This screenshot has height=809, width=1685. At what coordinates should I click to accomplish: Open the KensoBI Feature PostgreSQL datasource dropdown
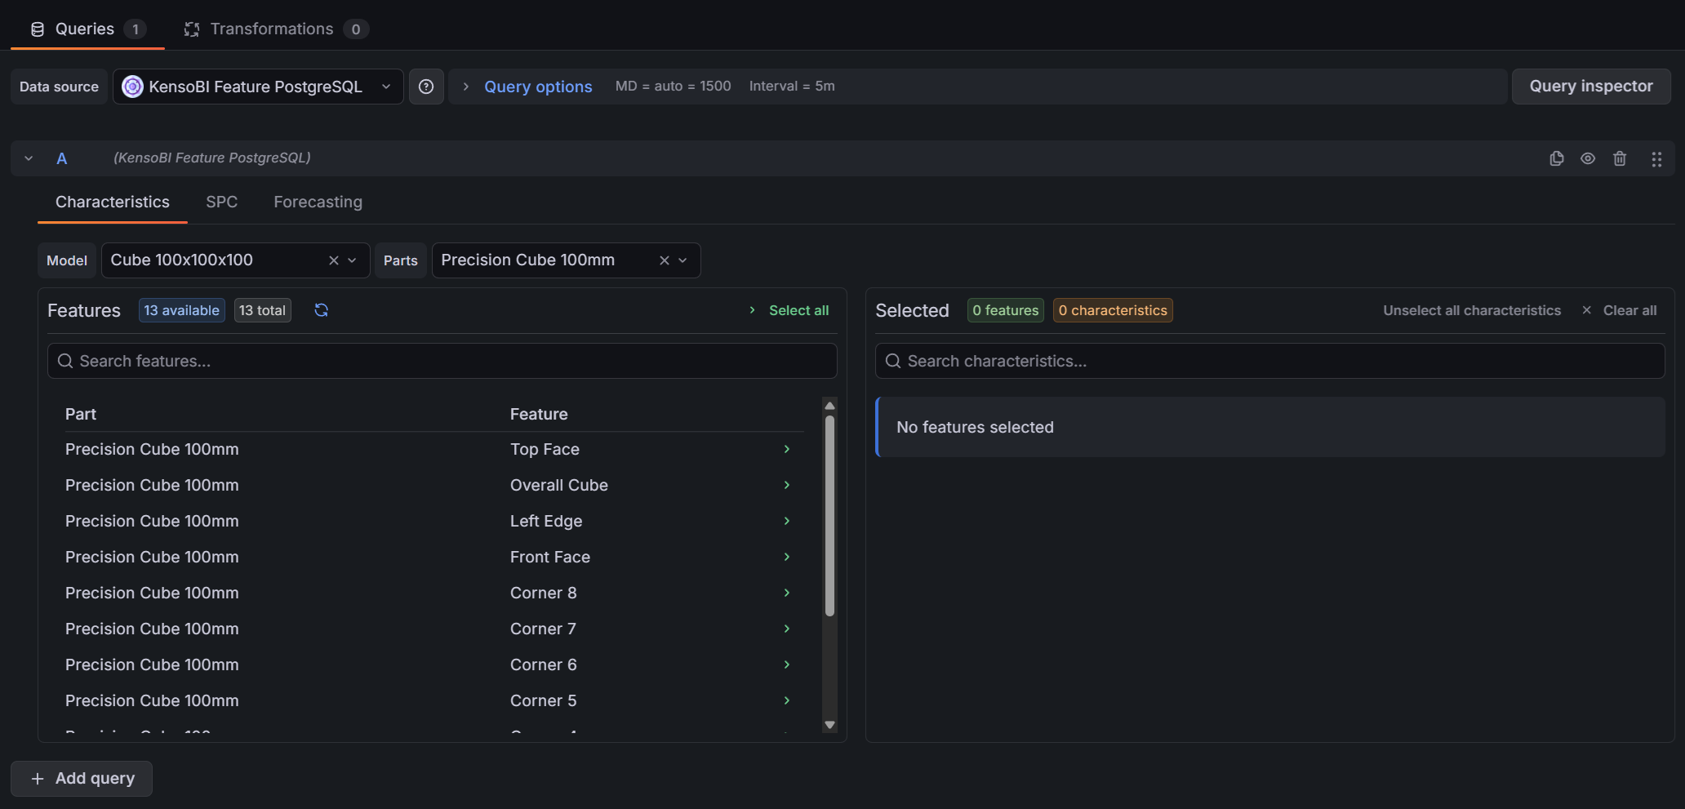(x=257, y=86)
